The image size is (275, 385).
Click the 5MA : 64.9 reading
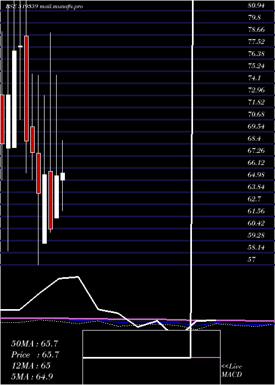click(x=32, y=376)
